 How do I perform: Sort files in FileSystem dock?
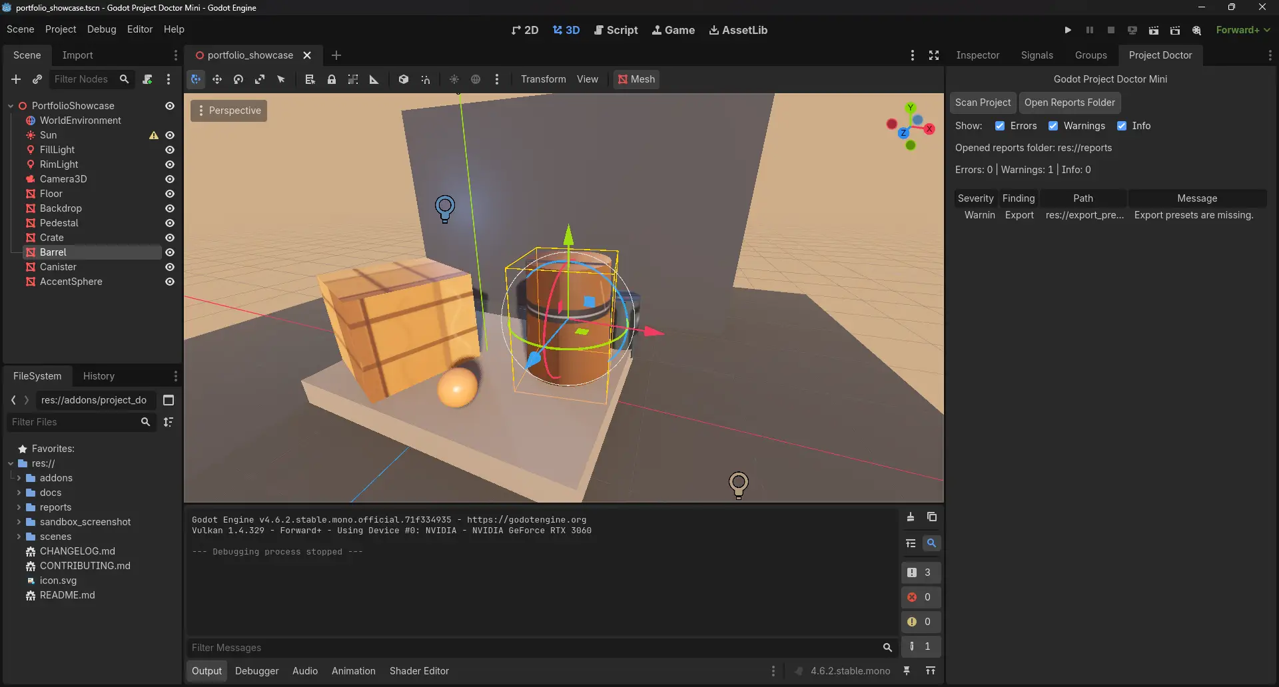tap(169, 422)
